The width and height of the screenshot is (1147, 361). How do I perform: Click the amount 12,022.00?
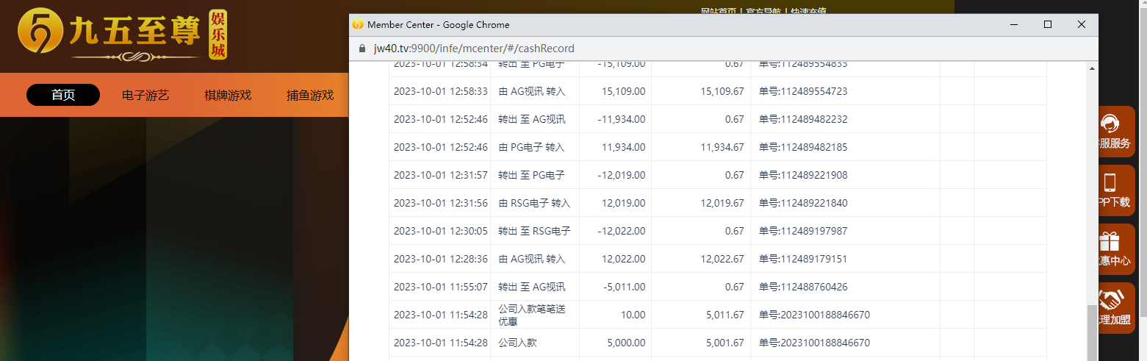(x=623, y=259)
